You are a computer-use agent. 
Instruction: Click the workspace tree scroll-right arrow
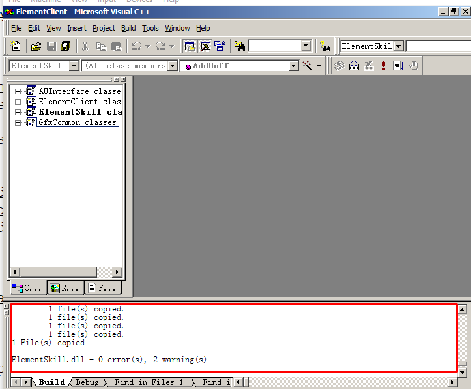(117, 272)
